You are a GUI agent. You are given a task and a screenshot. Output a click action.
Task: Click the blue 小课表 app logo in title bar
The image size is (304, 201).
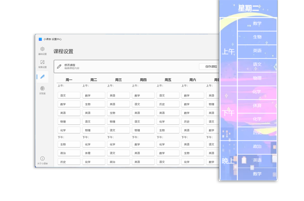pos(40,39)
